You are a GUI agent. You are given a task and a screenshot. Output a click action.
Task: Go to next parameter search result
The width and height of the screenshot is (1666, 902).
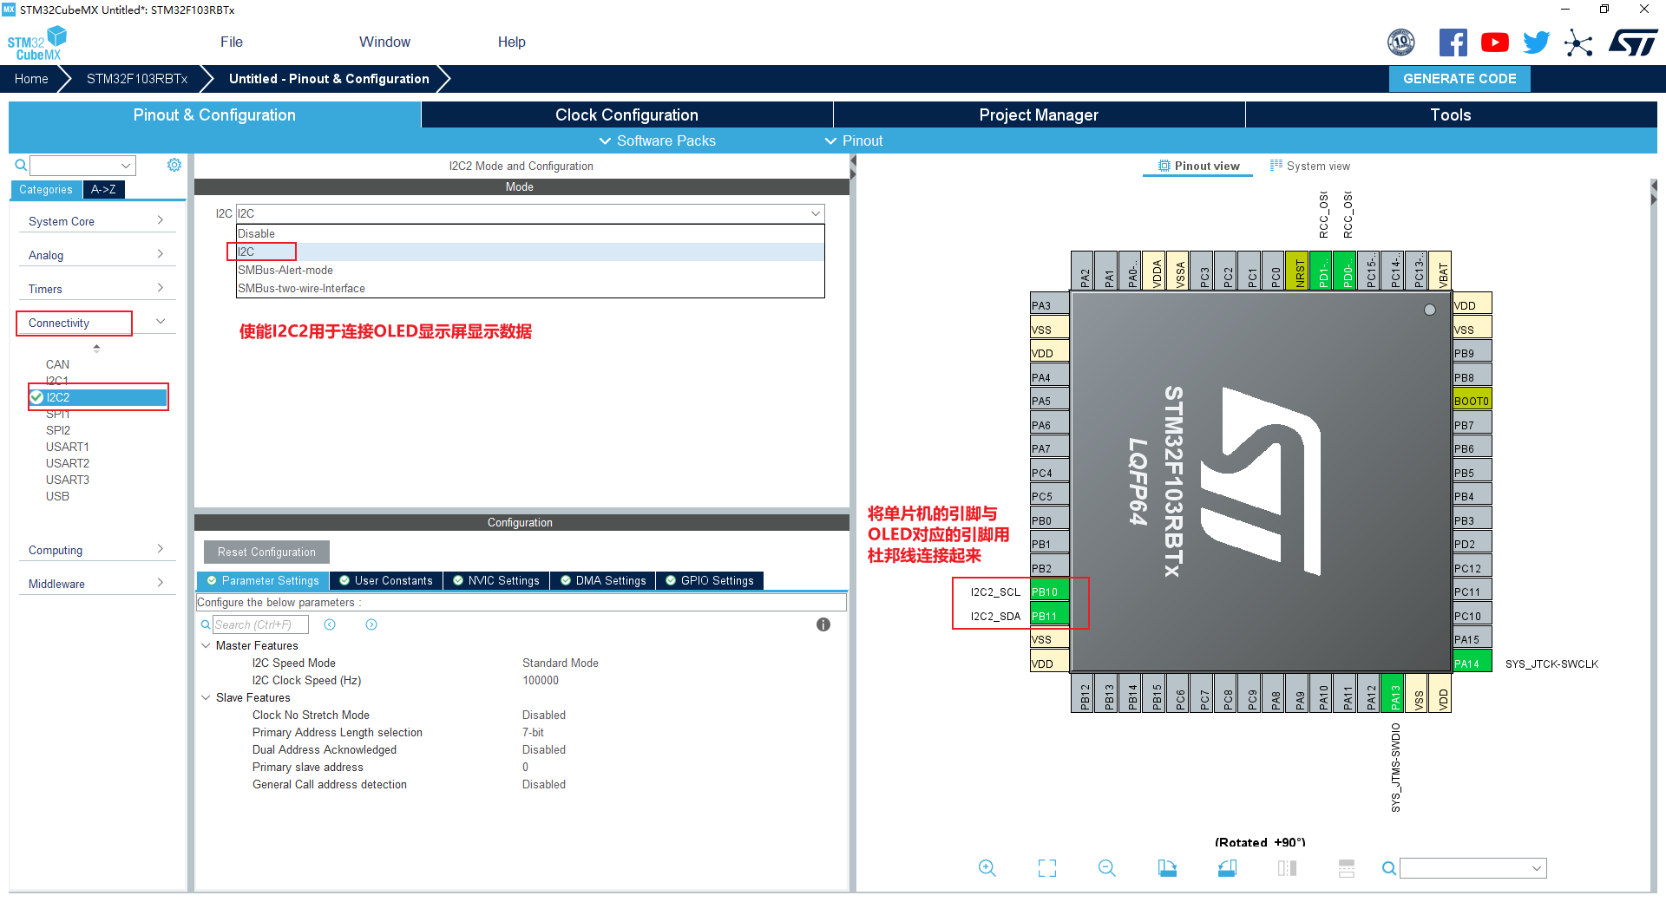point(371,624)
